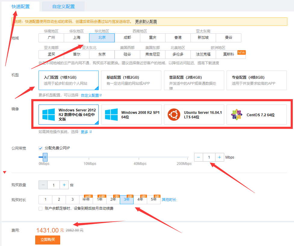This screenshot has height=246, width=294.
Task: Select CentOS 7.2 64位 image
Action: [257, 114]
